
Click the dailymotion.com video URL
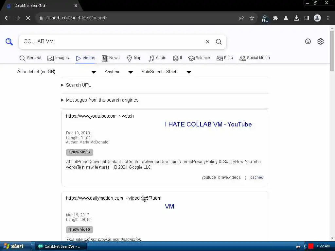click(x=114, y=198)
